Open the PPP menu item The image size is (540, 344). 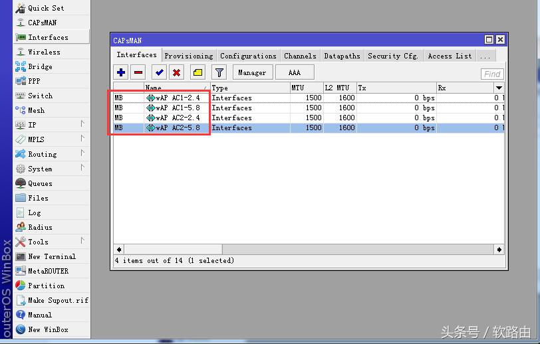click(x=52, y=81)
